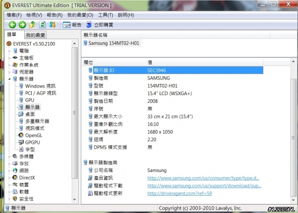Screen dimensions: 298x213
Task: Click the 欄位 column header
Action: tap(114, 62)
